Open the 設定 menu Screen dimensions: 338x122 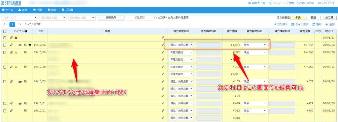point(52,10)
